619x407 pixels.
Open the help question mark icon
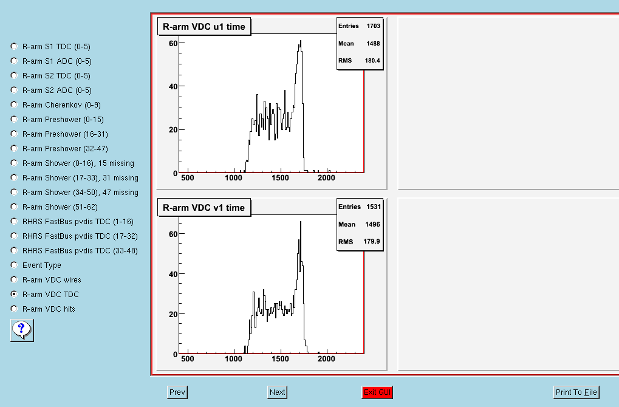[22, 330]
